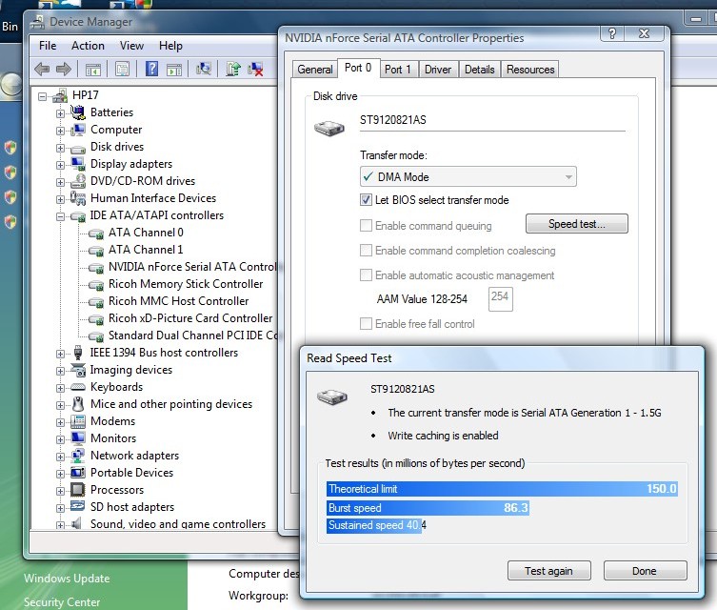The width and height of the screenshot is (717, 610).
Task: Click the action-pane toolbar icon left of Scan for hardware changes
Action: click(174, 70)
